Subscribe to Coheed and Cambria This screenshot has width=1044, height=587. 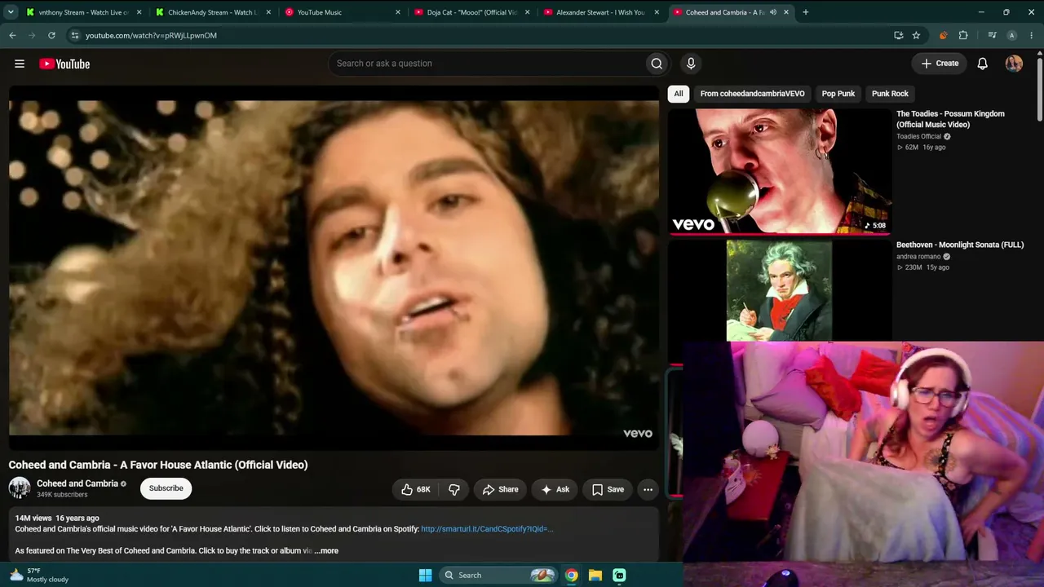pyautogui.click(x=166, y=488)
